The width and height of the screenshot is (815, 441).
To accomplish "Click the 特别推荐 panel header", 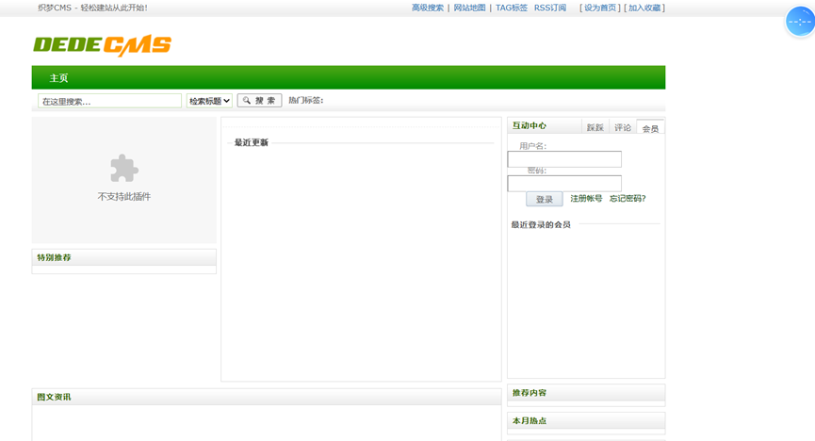I will pyautogui.click(x=124, y=257).
